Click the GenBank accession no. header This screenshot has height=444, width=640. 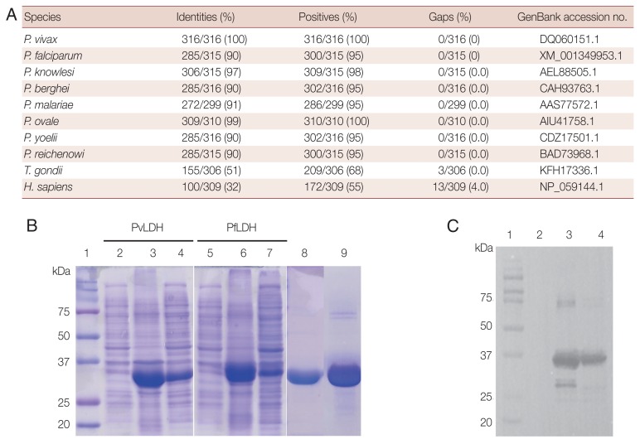pos(572,17)
